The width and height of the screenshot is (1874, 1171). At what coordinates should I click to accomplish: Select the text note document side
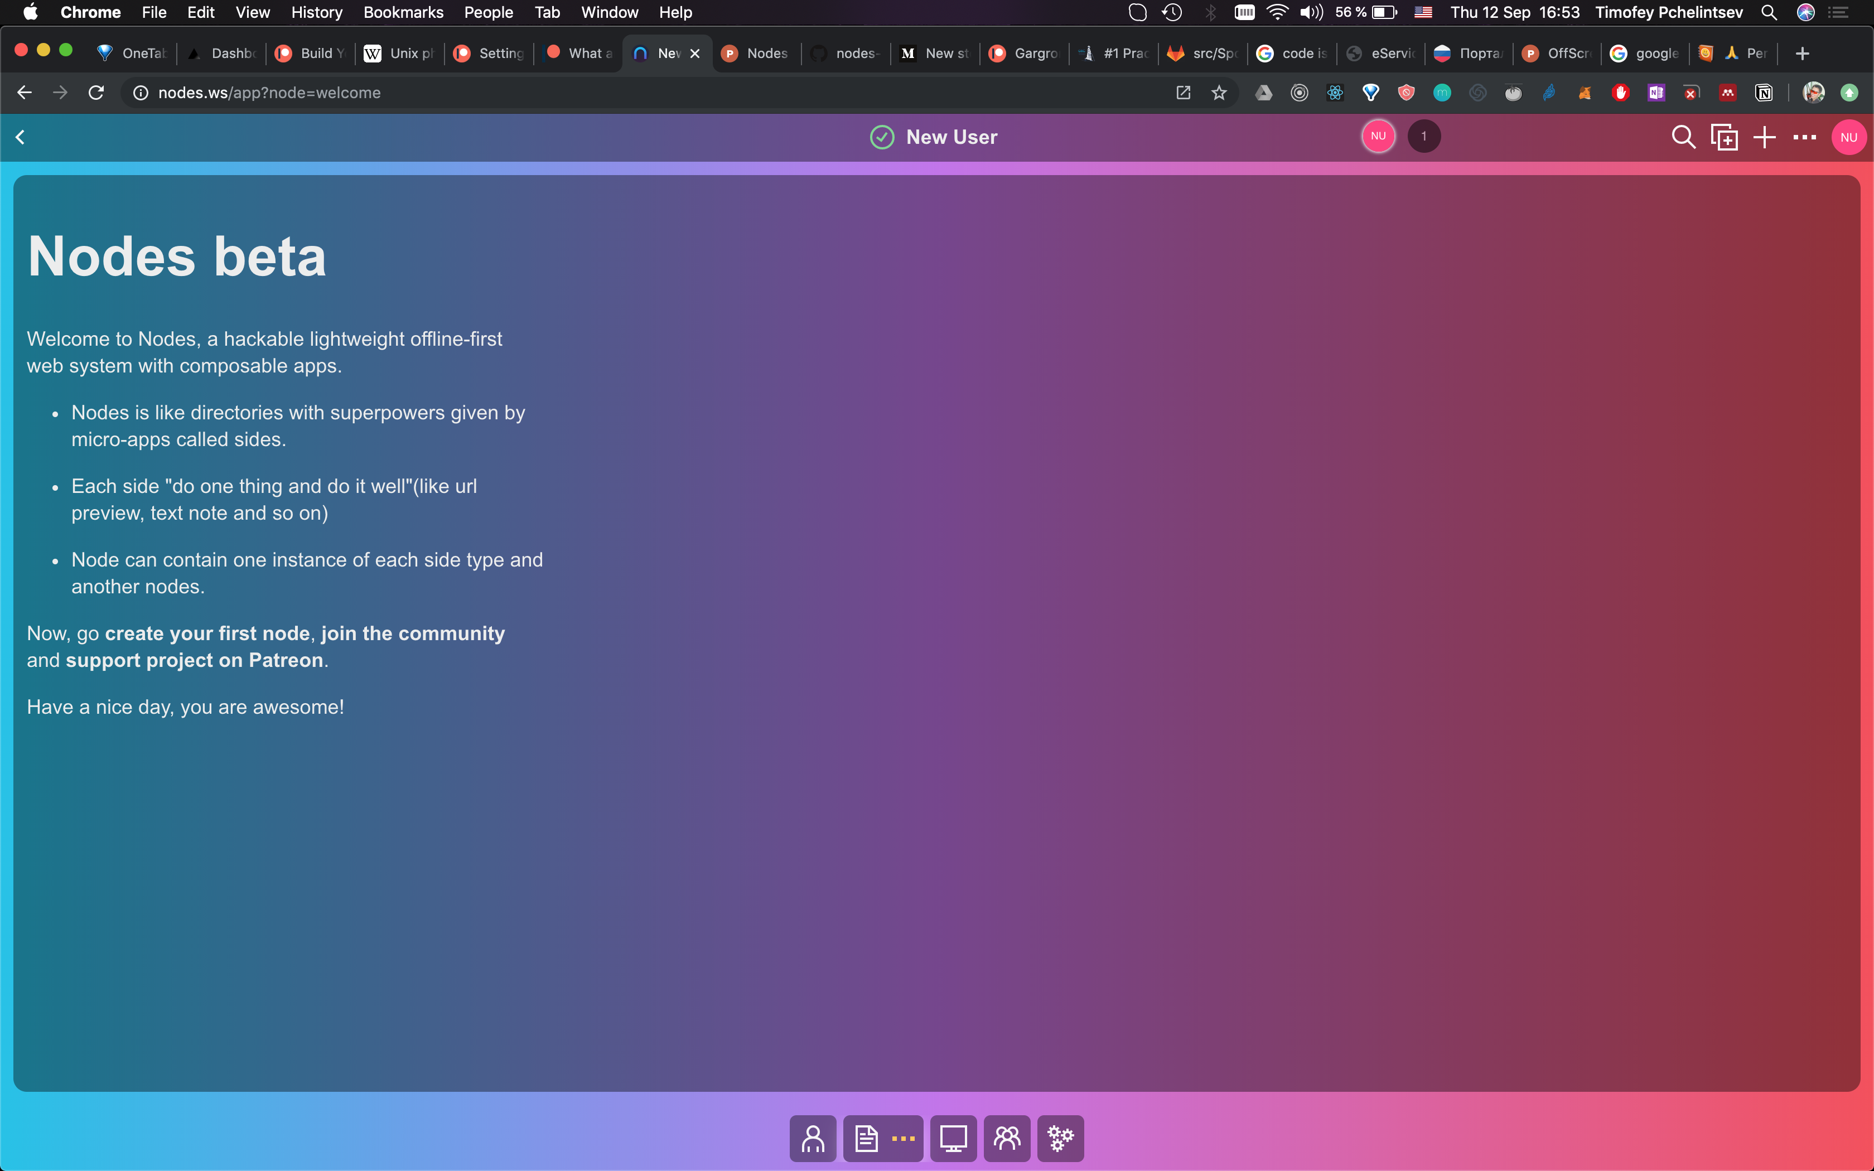click(867, 1138)
